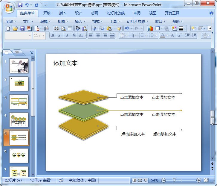Save using the classic toolbar disk icon
This screenshot has height=186, width=217.
[22, 28]
